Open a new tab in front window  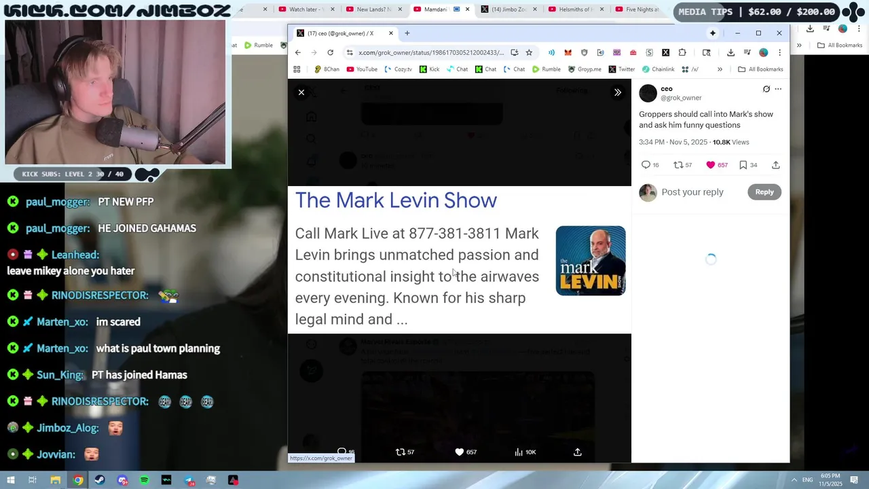407,33
